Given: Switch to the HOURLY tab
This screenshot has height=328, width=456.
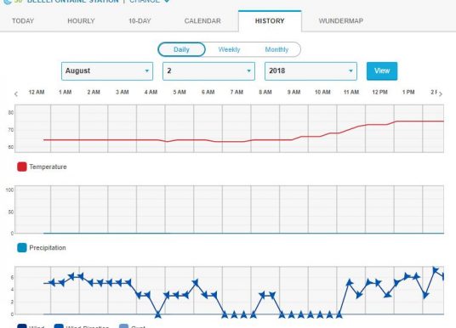Looking at the screenshot, I should pos(81,21).
